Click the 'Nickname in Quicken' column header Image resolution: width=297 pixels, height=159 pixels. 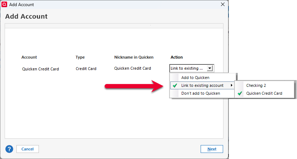click(x=134, y=57)
